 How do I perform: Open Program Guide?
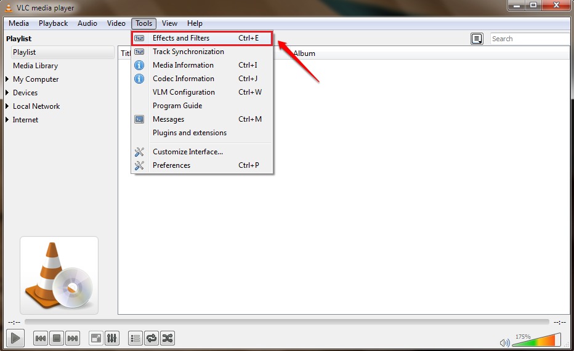pos(202,106)
